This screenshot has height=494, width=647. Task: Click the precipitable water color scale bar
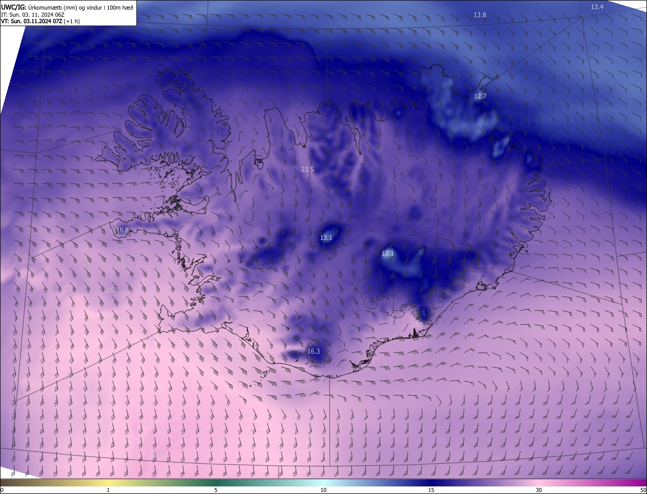(323, 483)
